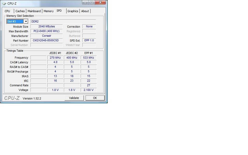
Task: Click the Module Size label
Action: 21,27
